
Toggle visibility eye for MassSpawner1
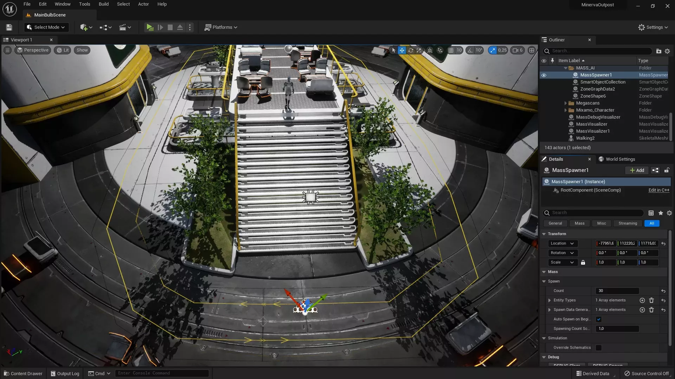(544, 75)
